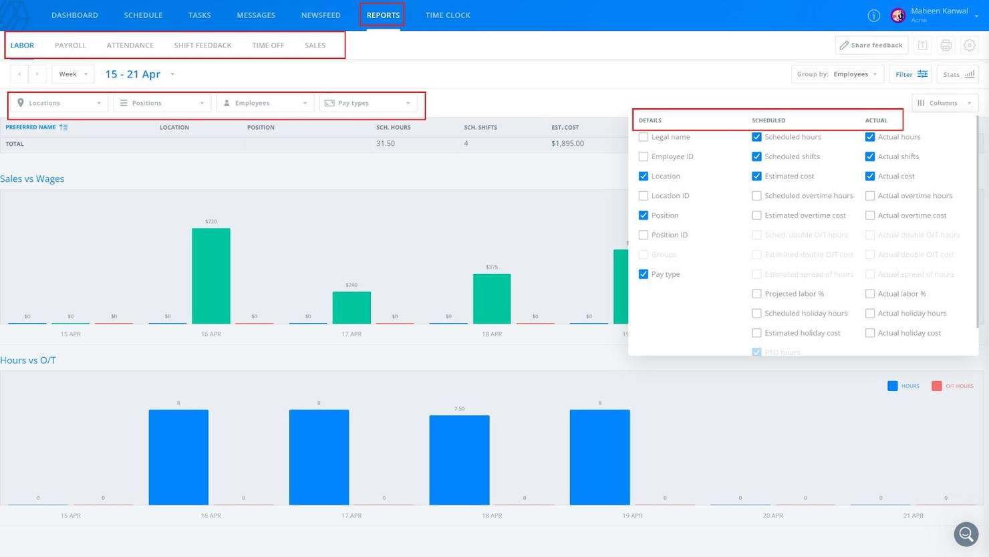Click the columns panel scrollbar
The image size is (989, 557).
977,222
